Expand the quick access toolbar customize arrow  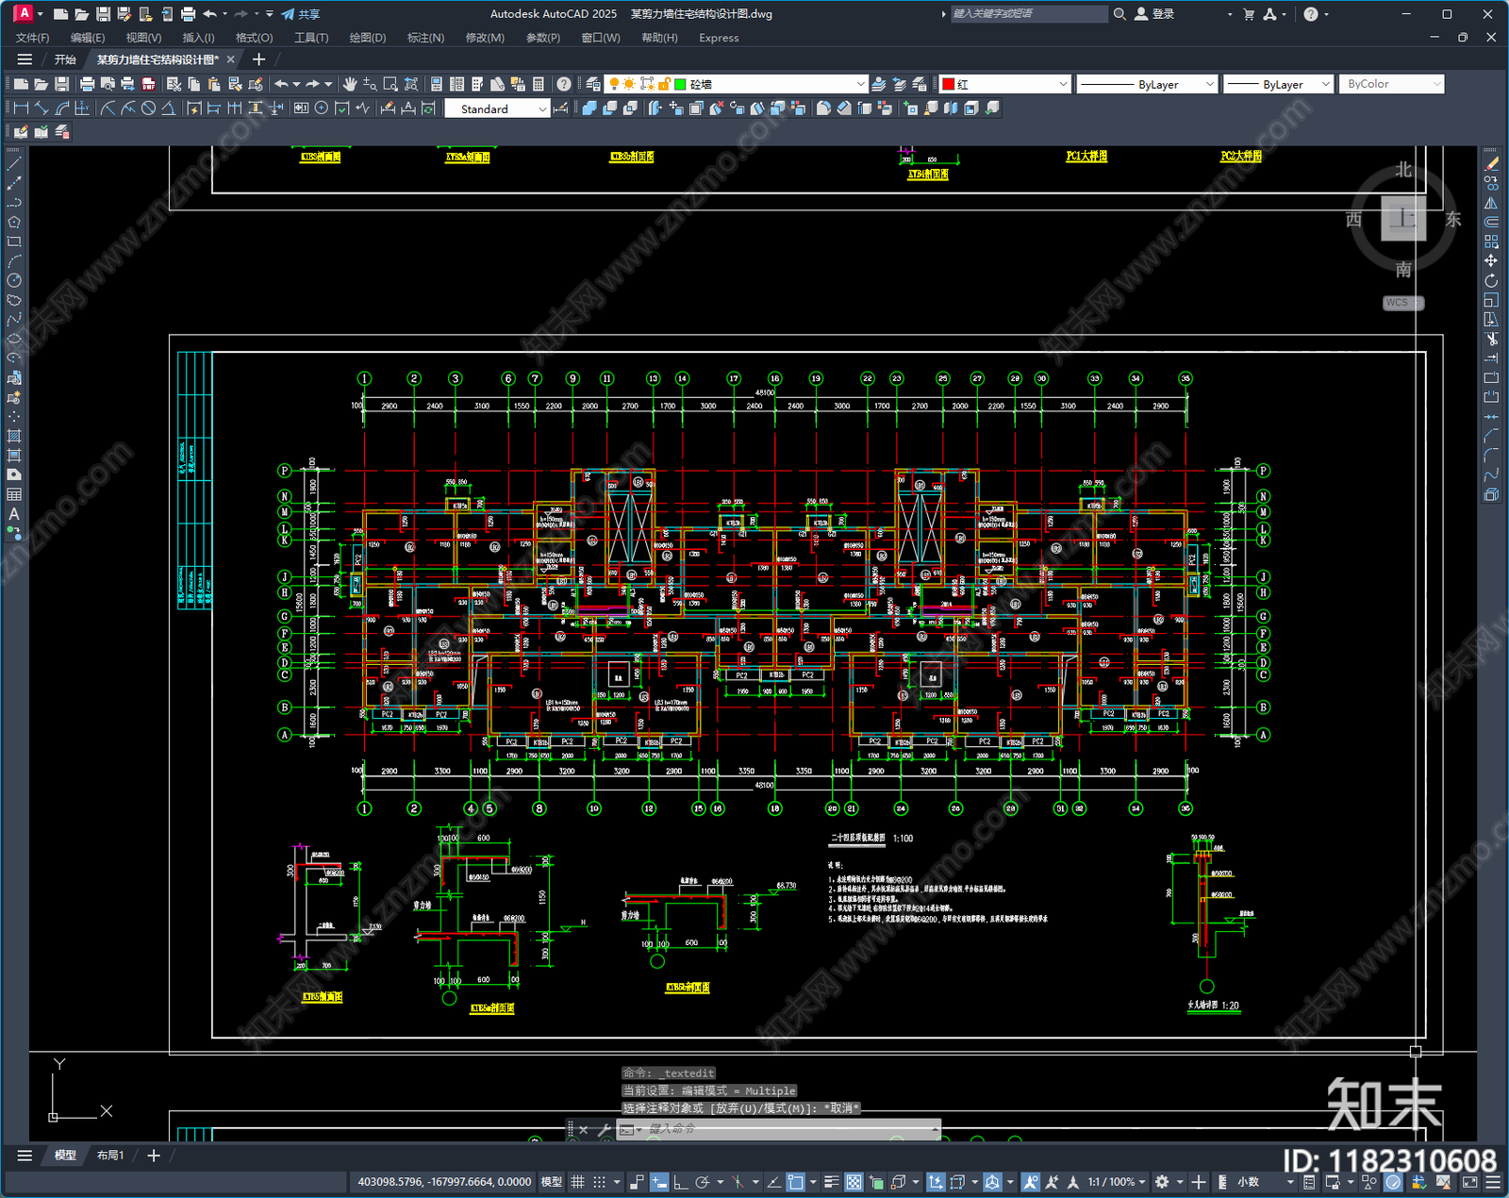tap(270, 14)
